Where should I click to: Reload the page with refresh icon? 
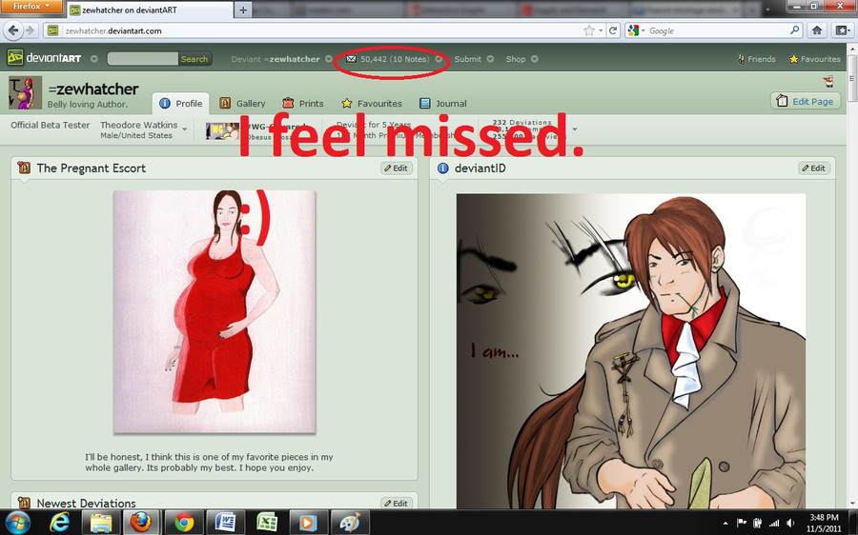[x=613, y=30]
